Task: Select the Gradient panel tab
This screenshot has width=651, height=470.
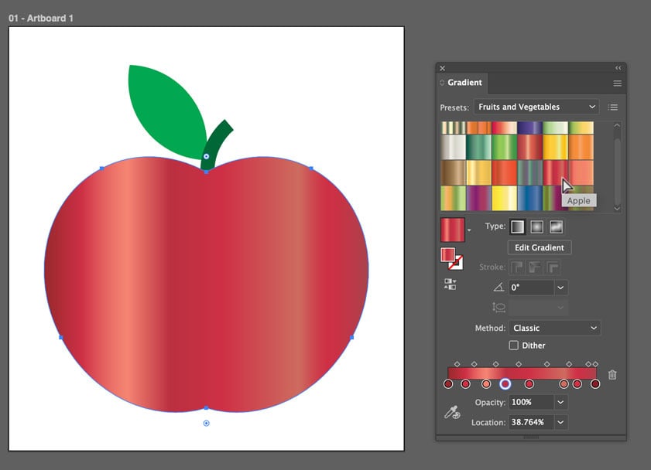Action: point(463,83)
